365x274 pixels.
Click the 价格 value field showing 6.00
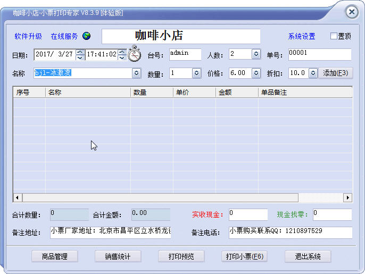point(240,73)
